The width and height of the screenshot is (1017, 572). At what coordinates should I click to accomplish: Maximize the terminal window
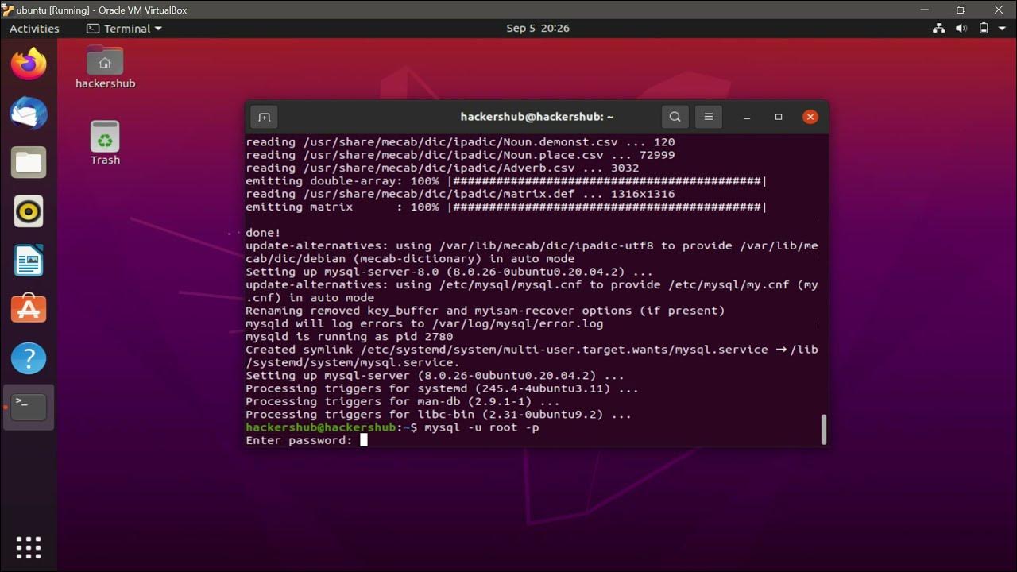779,117
